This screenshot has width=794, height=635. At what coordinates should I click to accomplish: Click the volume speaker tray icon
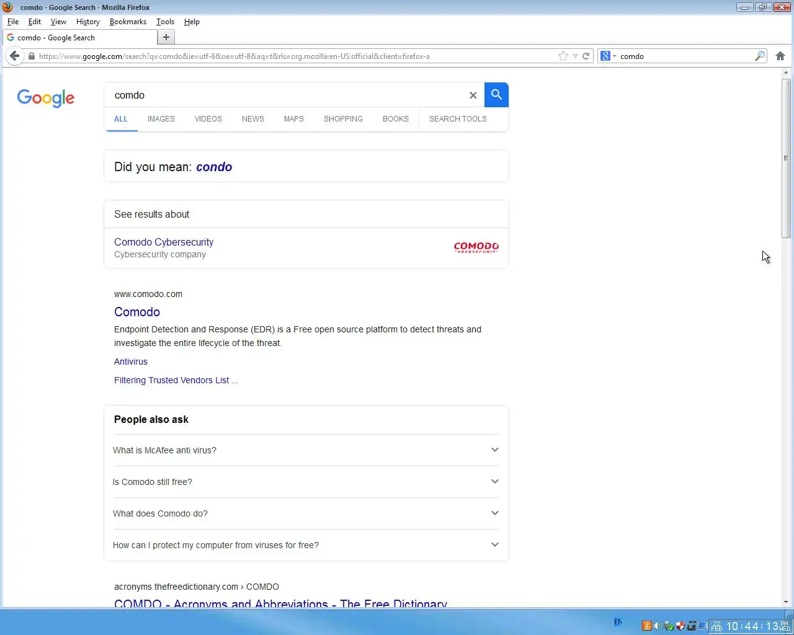[x=658, y=626]
